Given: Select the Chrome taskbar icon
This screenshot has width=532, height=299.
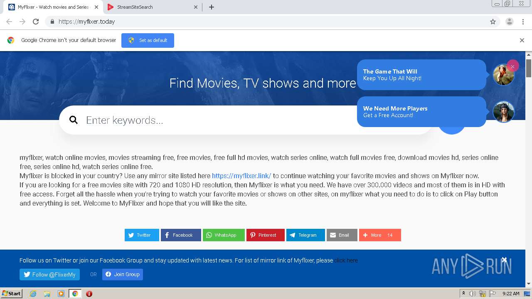Looking at the screenshot, I should pos(75,294).
